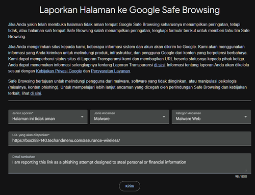Open the Kebijakan Privasi Google link
The image size is (255, 195).
(x=59, y=71)
